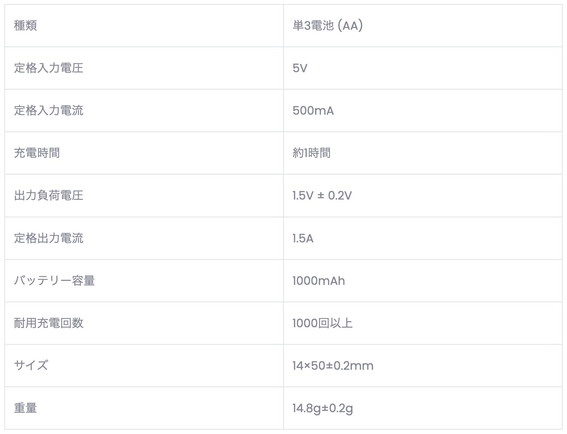Click the 種類 label cell
The image size is (567, 434).
[144, 25]
